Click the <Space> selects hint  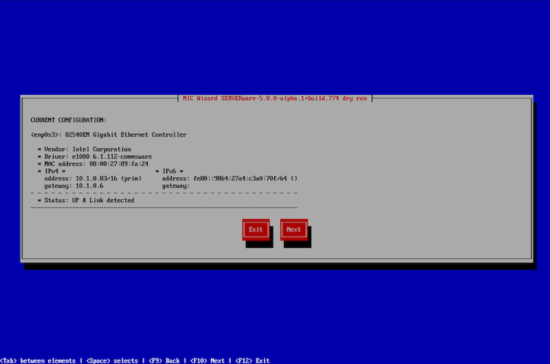pos(113,361)
